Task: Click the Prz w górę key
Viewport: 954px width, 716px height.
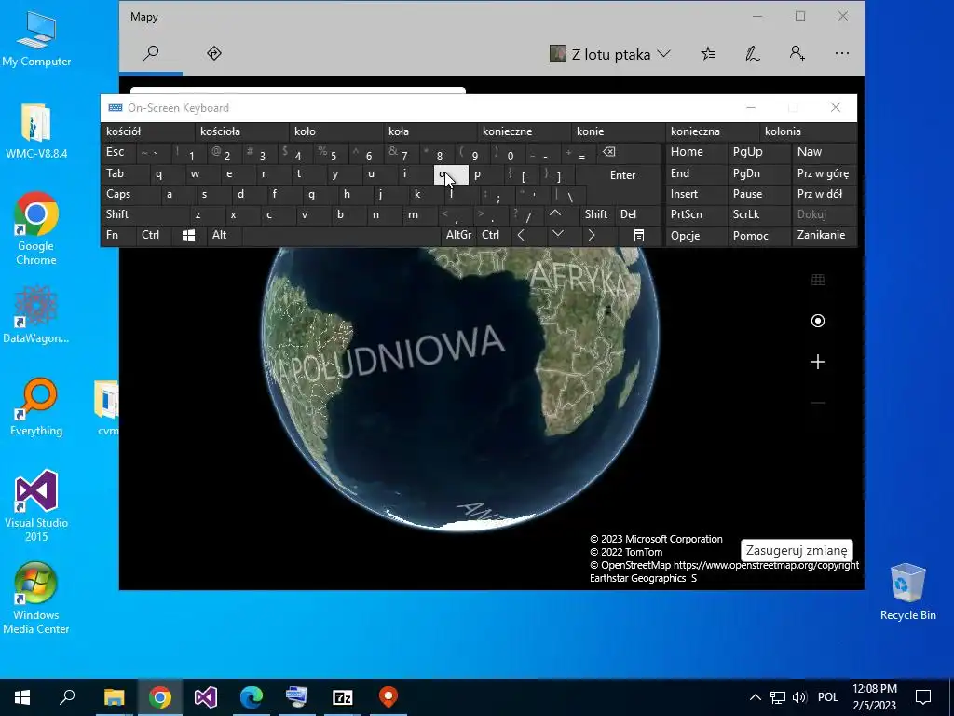Action: point(824,173)
